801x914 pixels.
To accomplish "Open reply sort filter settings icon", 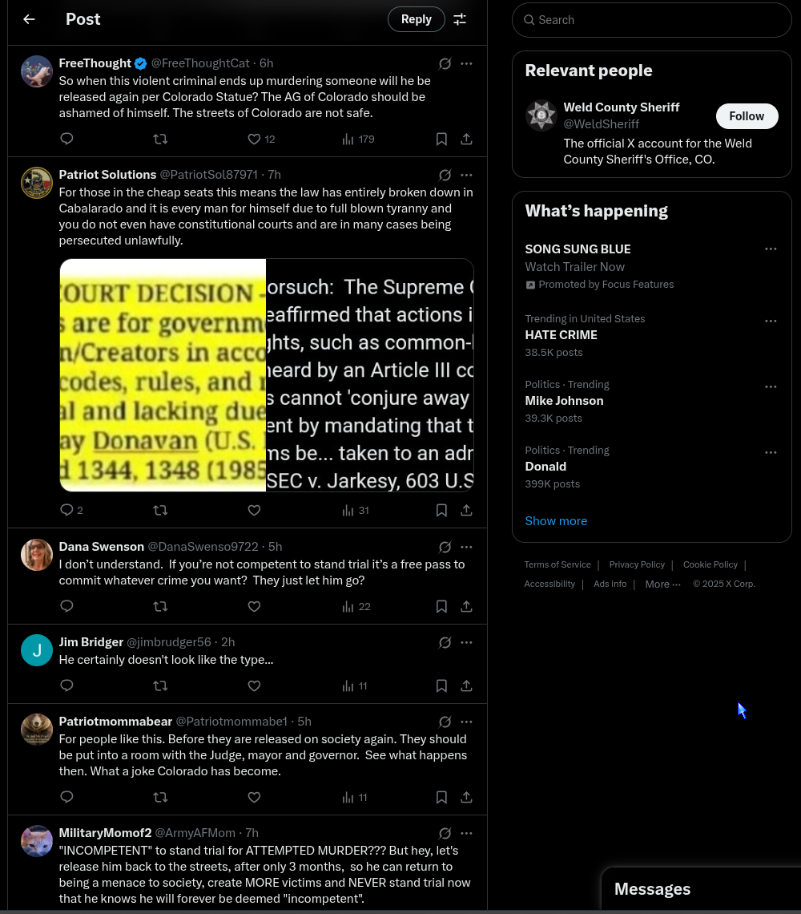I will click(460, 19).
